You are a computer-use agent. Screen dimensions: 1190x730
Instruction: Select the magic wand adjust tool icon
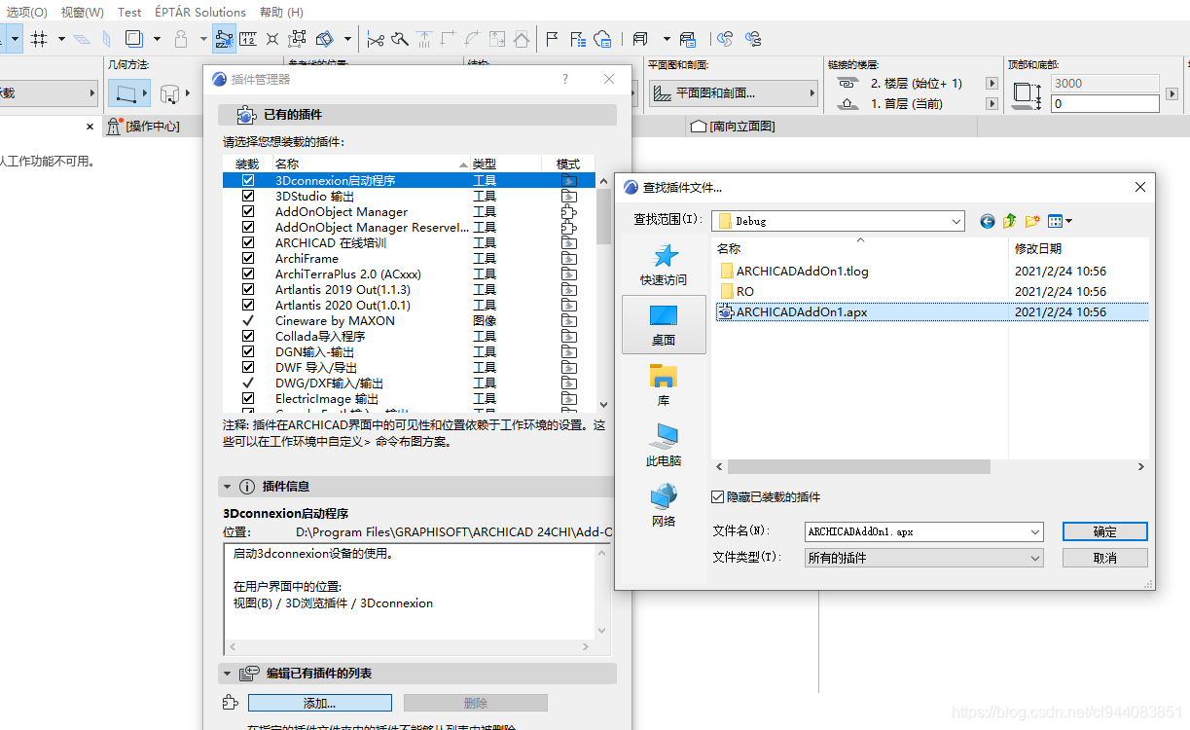click(400, 39)
